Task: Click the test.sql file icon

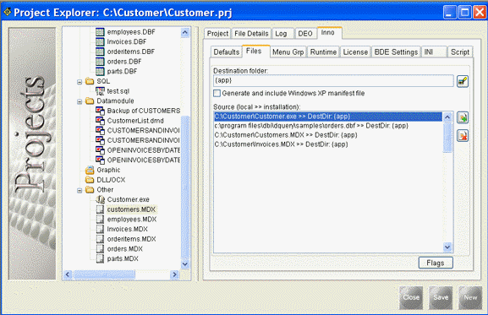Action: click(x=100, y=91)
